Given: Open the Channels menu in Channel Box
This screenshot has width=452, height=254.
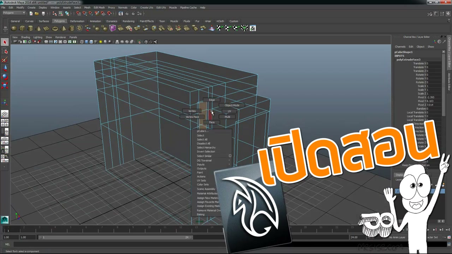Looking at the screenshot, I should 400,47.
